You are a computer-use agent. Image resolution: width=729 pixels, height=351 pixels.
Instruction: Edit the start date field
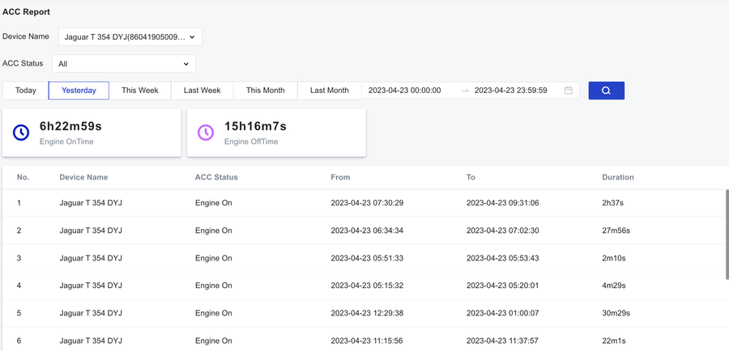(x=405, y=91)
